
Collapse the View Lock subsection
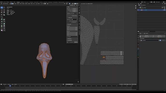(68, 18)
